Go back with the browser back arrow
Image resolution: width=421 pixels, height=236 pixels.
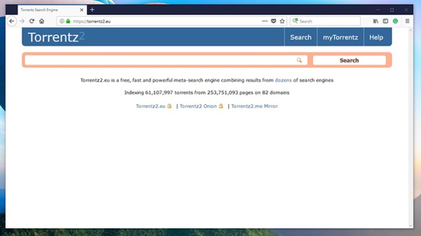[11, 21]
